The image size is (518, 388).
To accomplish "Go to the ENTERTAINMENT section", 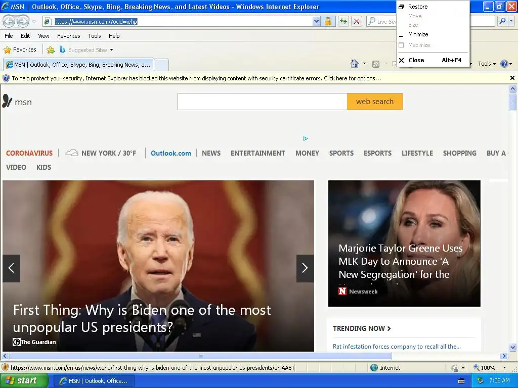I will coord(257,153).
